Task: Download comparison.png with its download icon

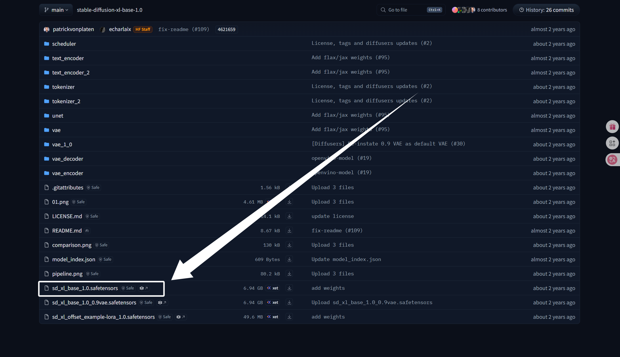Action: click(x=289, y=245)
